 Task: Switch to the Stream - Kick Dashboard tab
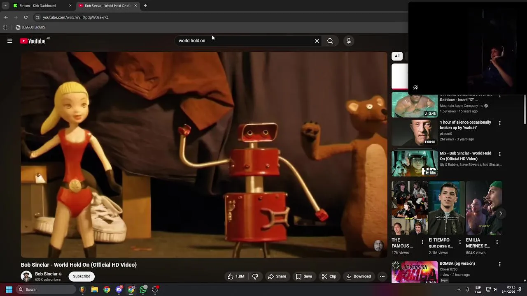pos(41,6)
